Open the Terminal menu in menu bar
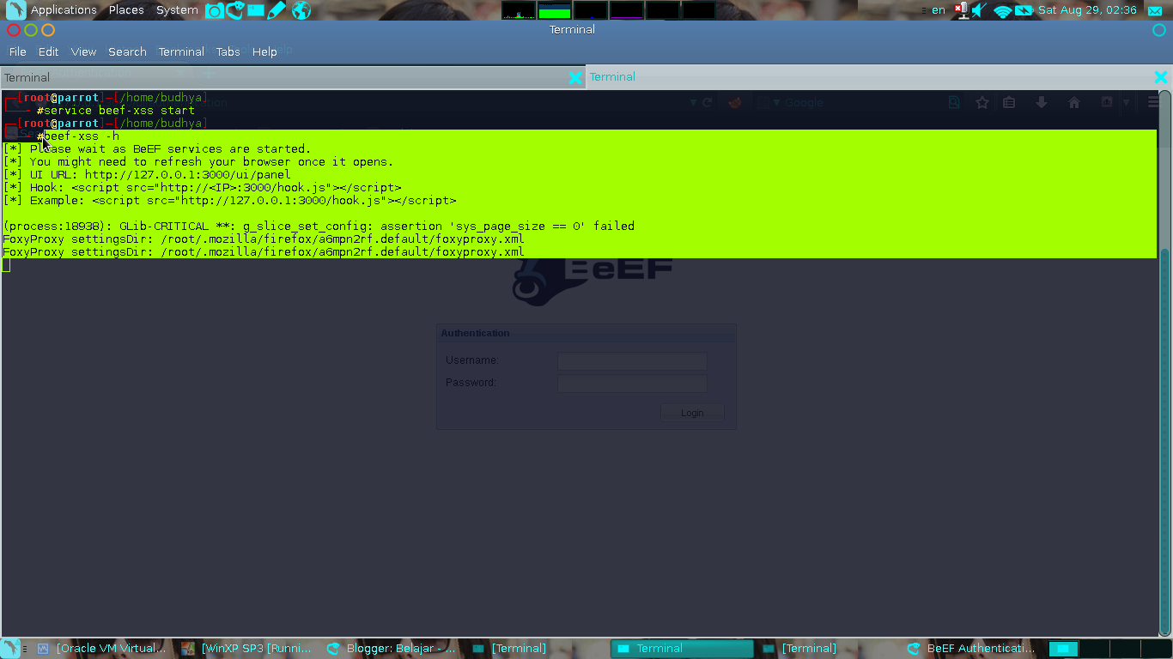The image size is (1173, 659). point(181,51)
